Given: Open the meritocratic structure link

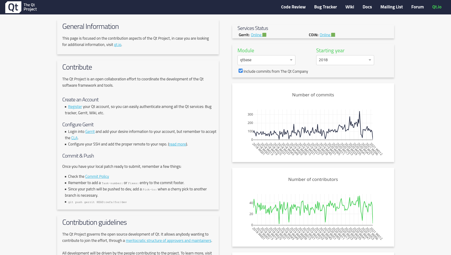Looking at the screenshot, I should click(168, 240).
